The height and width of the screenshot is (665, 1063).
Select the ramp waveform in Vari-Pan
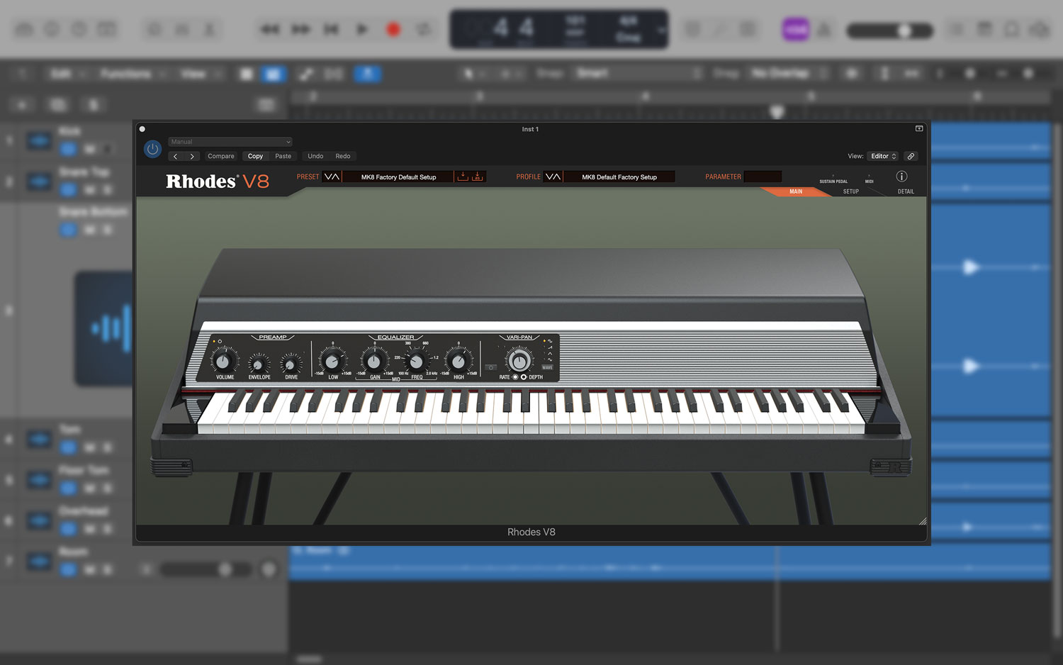(x=550, y=347)
